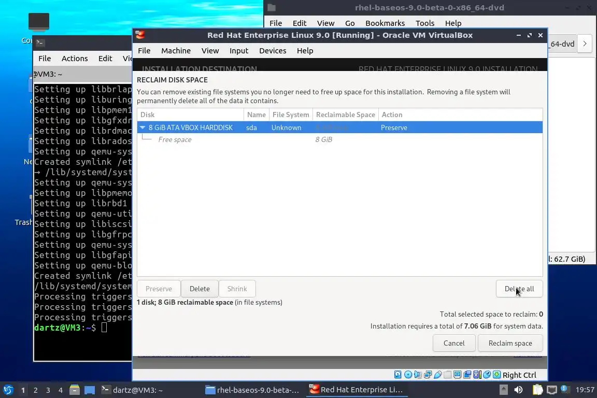Viewport: 597px width, 398px height.
Task: Collapse the 8 GiB ATA VBOX HARDDISK row
Action: coord(143,127)
